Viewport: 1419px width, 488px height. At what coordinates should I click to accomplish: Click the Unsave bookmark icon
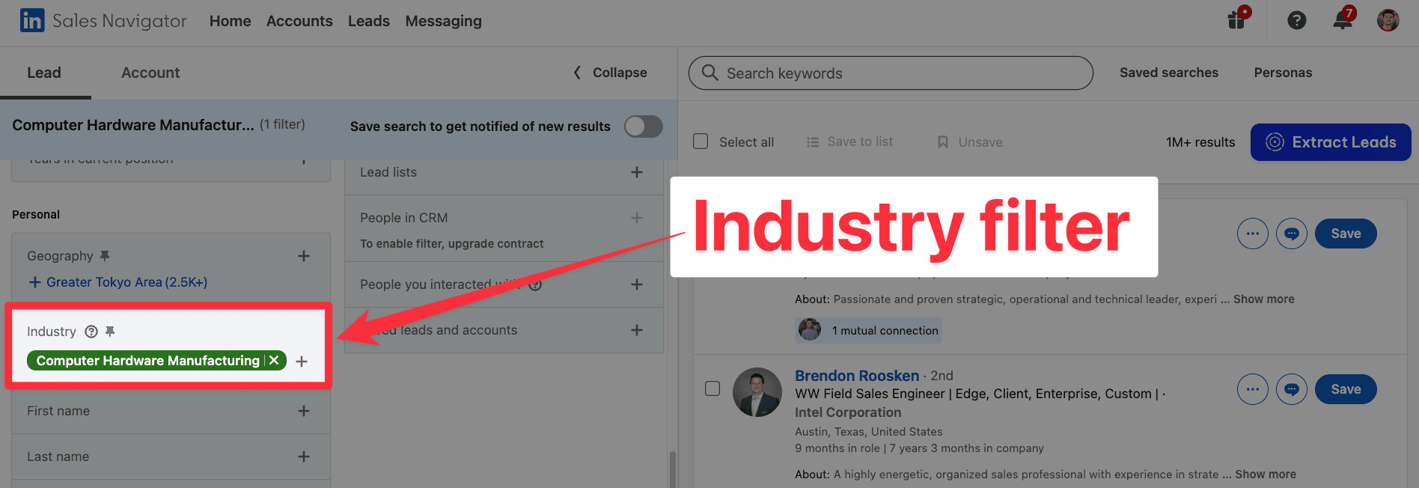tap(943, 142)
